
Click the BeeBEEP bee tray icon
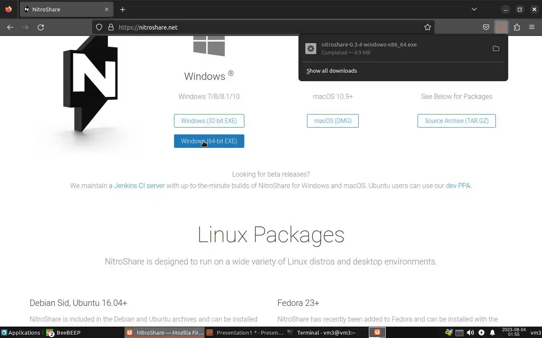pos(449,333)
